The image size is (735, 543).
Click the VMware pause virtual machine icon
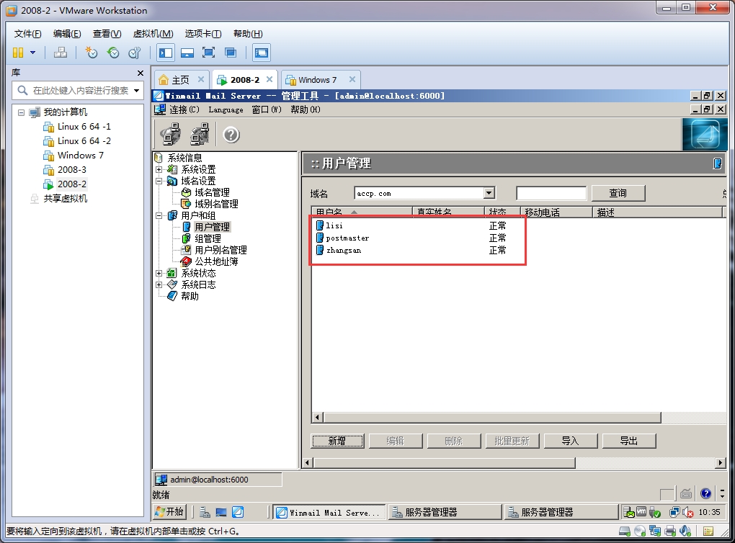point(18,53)
